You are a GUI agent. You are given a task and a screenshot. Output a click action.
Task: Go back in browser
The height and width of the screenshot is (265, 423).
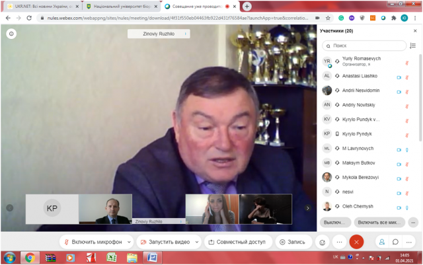pos(8,18)
